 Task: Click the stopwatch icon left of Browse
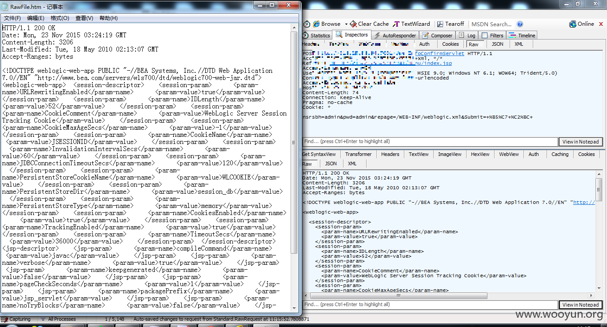tap(307, 24)
